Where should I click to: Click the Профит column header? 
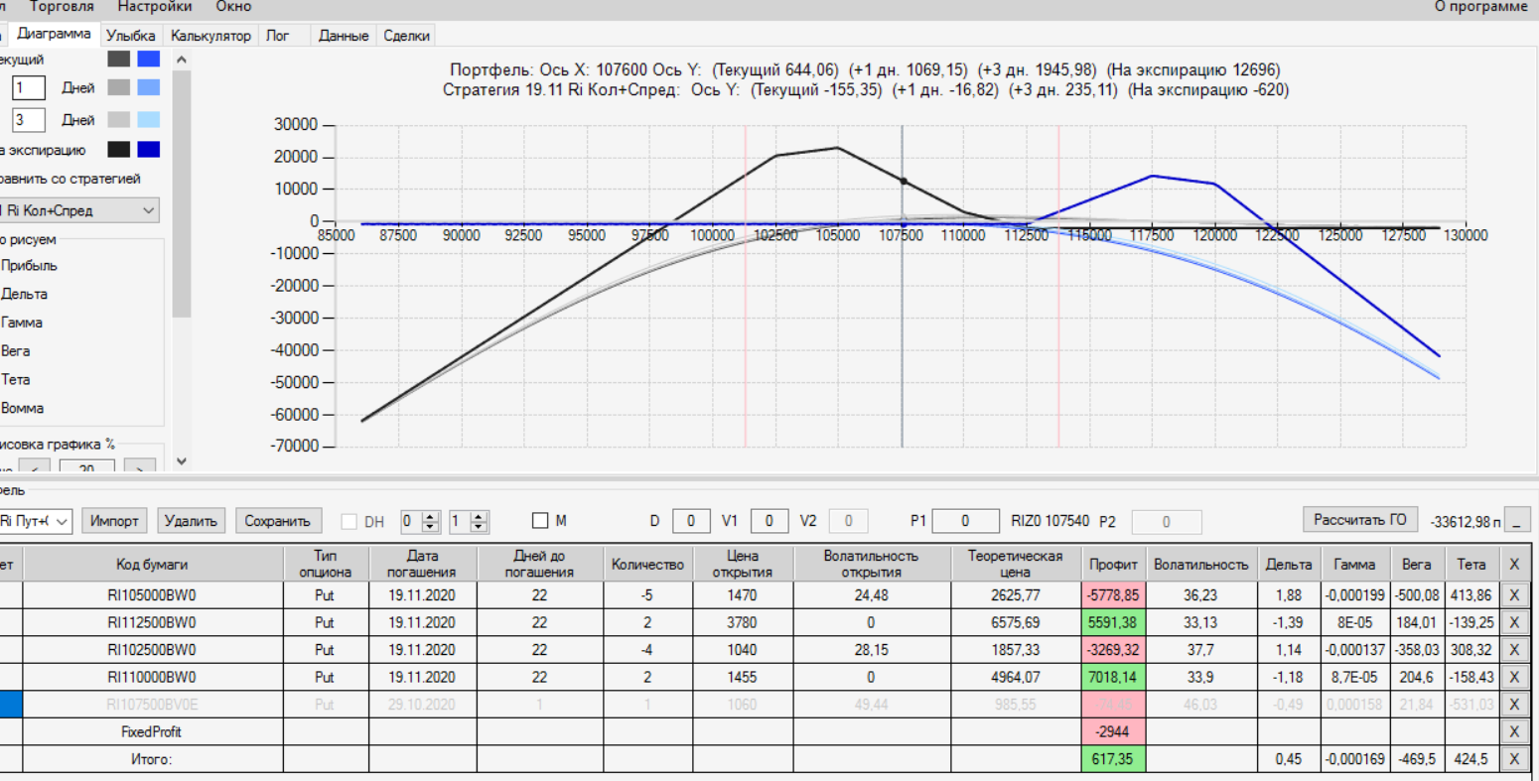point(1113,564)
